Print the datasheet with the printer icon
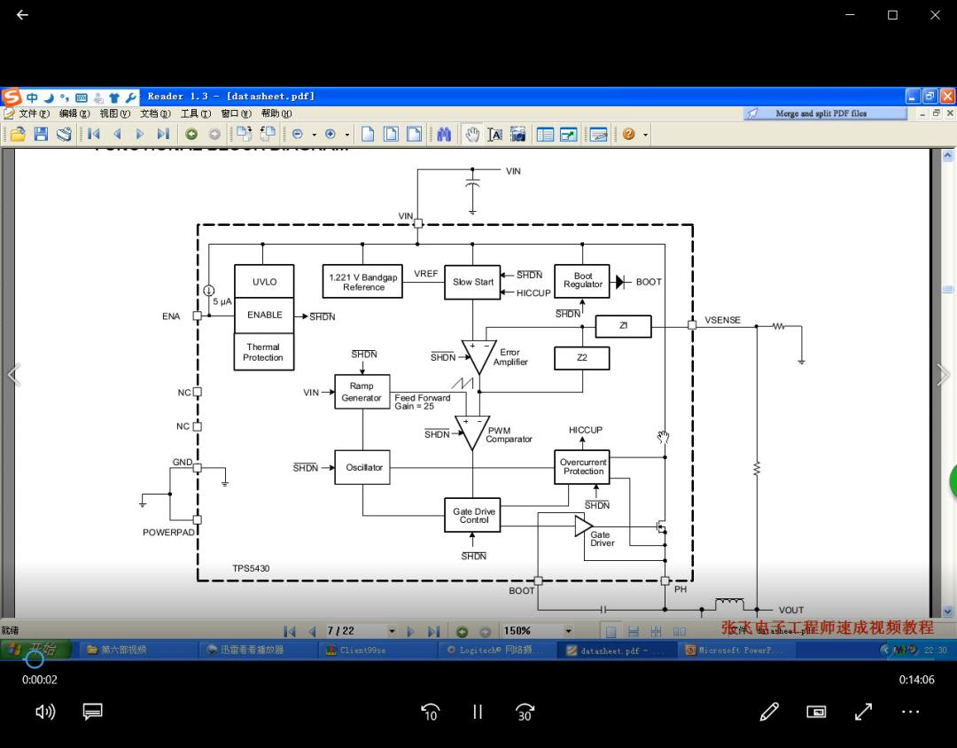The height and width of the screenshot is (748, 957). pos(64,134)
